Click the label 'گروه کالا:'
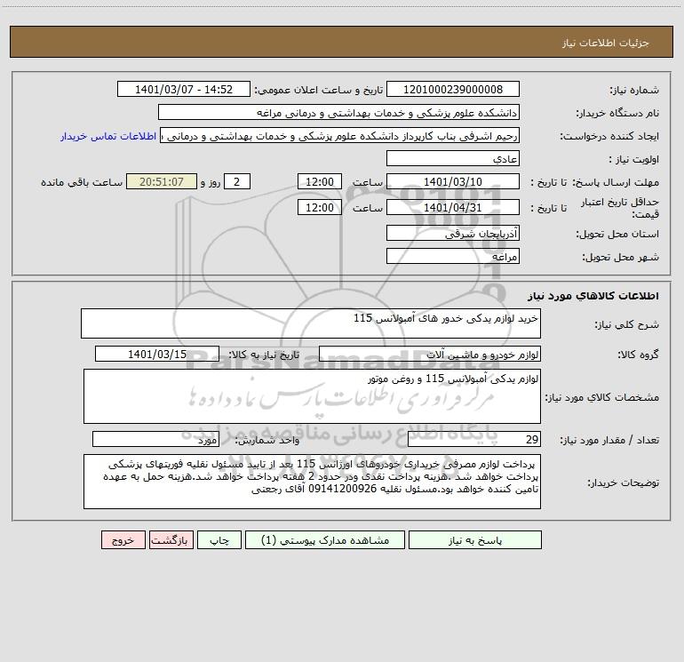This screenshot has width=684, height=662. (638, 355)
